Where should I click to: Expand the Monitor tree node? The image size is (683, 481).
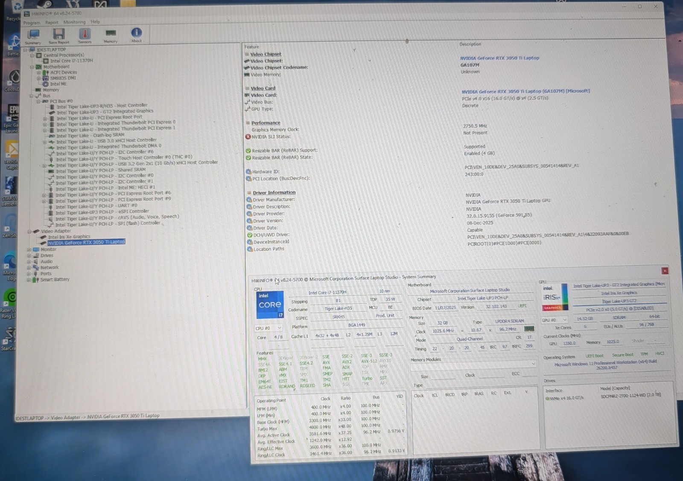[x=29, y=250]
